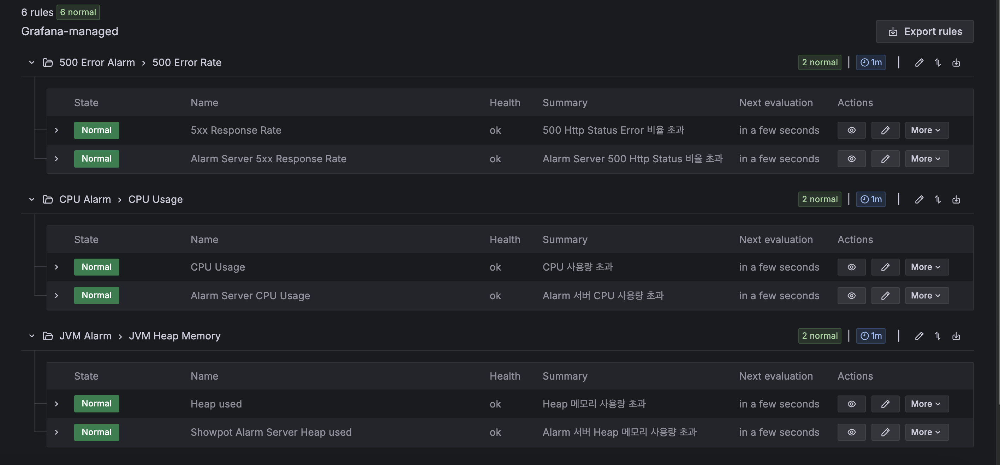The height and width of the screenshot is (465, 1000).
Task: Click JVM Heap Memory group name
Action: click(x=175, y=336)
